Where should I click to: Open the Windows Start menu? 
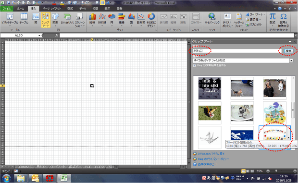(x=6, y=179)
